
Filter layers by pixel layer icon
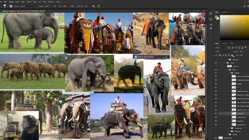229,47
